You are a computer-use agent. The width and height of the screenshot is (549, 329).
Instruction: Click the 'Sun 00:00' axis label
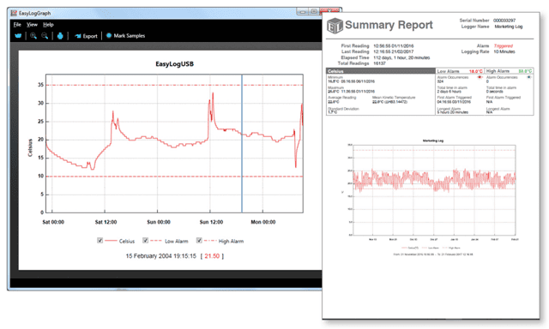pos(159,222)
